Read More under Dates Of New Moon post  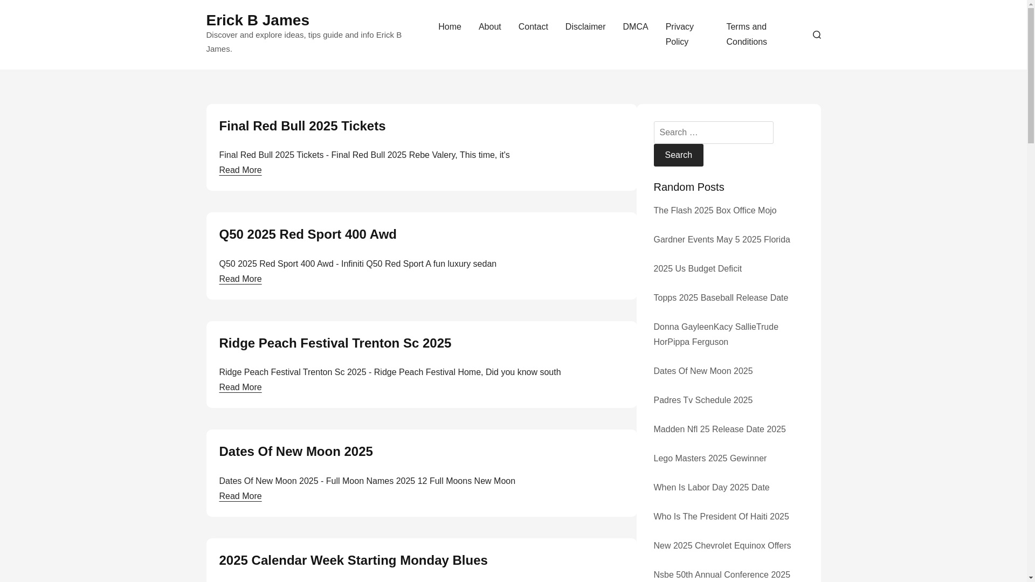coord(240,496)
